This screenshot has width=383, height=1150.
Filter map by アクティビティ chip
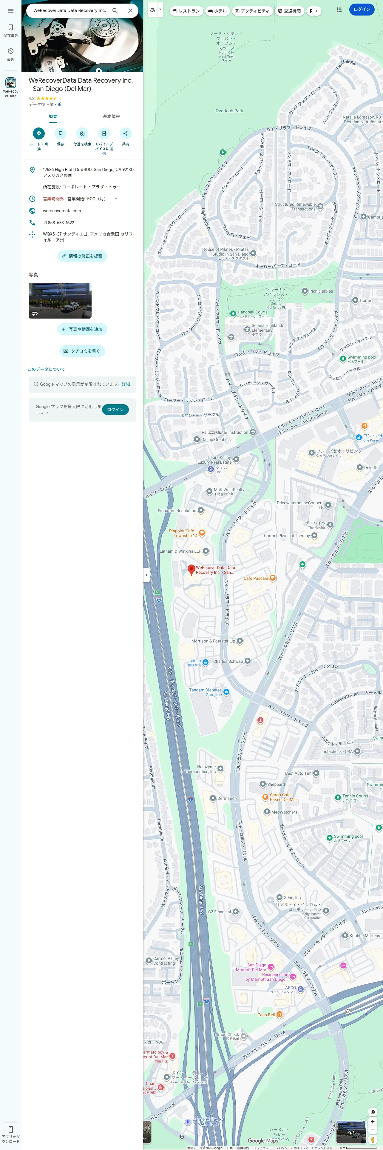point(252,11)
